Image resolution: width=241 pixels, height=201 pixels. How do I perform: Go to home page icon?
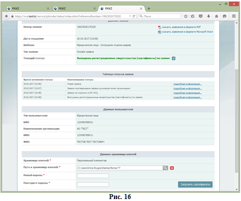tap(216, 16)
